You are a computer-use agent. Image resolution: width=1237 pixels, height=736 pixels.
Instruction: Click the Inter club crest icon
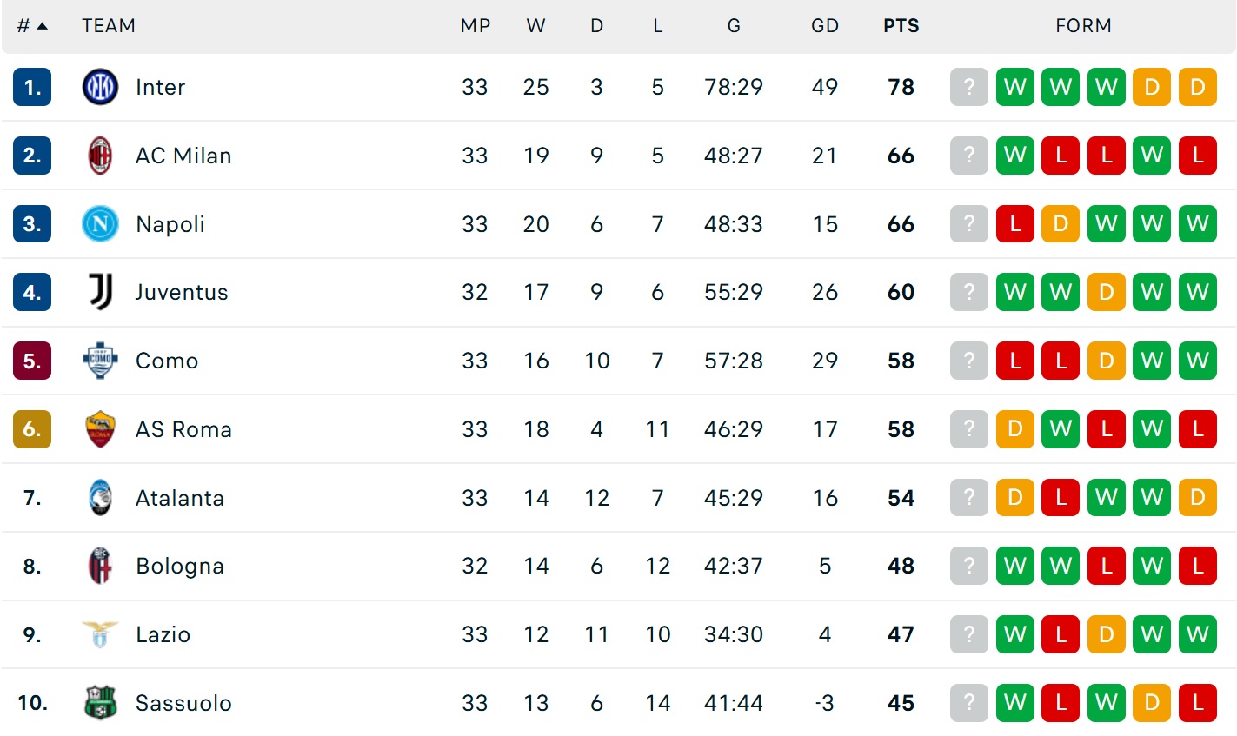click(x=100, y=87)
